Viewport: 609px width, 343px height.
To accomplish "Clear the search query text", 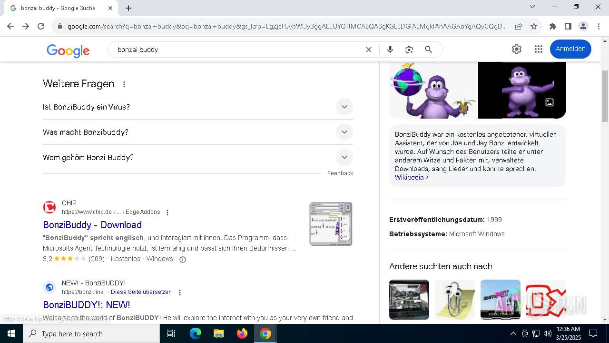I will click(368, 50).
